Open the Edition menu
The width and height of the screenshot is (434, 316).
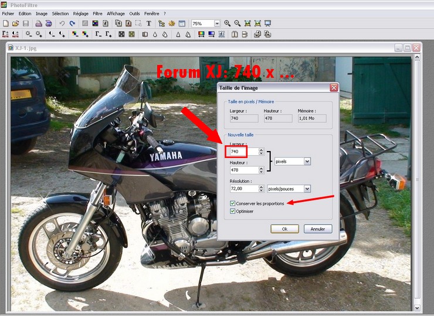click(x=25, y=13)
